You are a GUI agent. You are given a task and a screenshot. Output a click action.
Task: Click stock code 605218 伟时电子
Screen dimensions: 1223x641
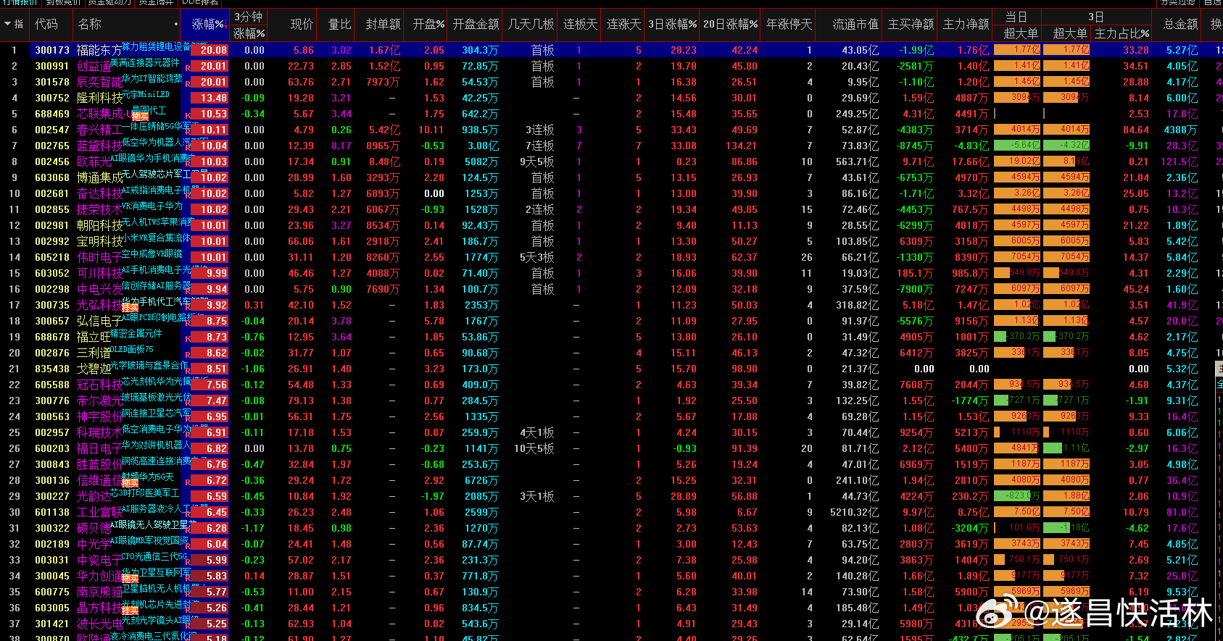pyautogui.click(x=52, y=257)
